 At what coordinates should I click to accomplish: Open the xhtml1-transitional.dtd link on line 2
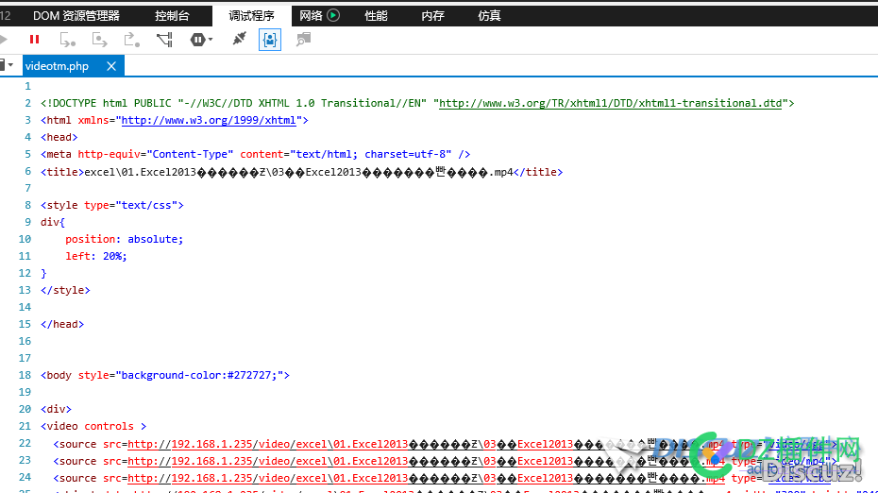[x=610, y=103]
